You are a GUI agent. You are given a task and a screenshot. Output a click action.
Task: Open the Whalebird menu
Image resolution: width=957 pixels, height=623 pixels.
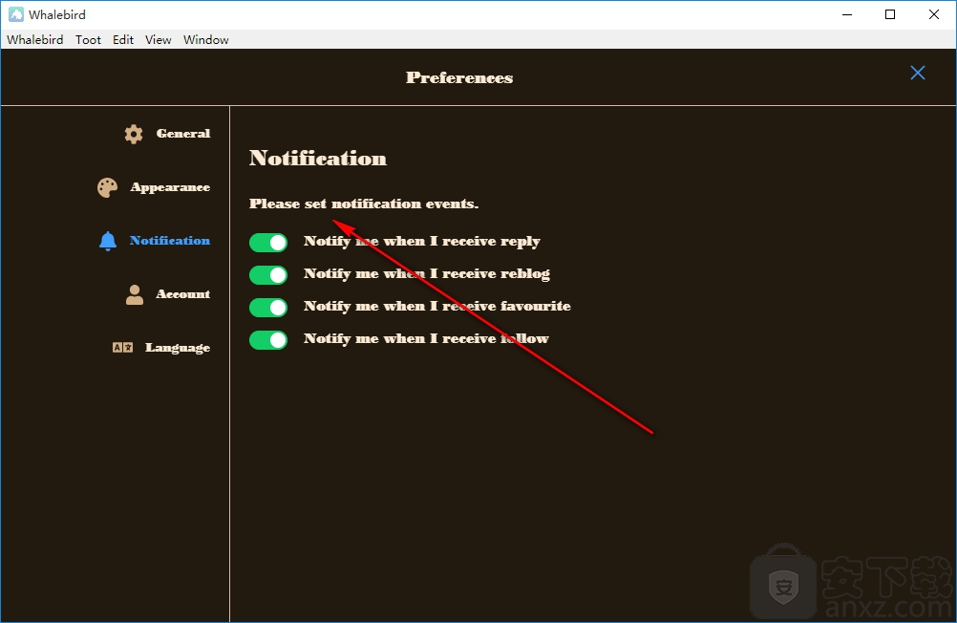click(34, 40)
